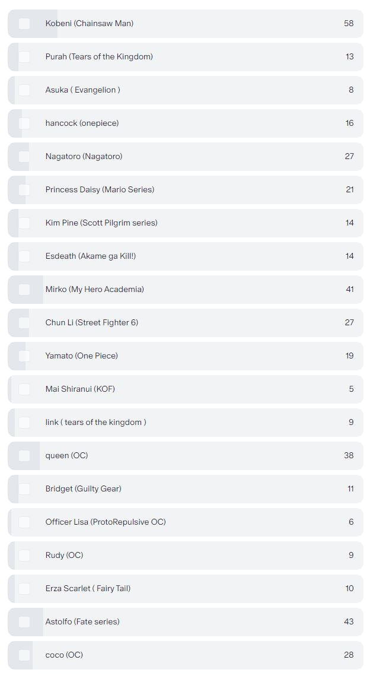The height and width of the screenshot is (679, 373).
Task: Tick Princess Daisy (Mario Series) checkbox
Action: pos(24,190)
